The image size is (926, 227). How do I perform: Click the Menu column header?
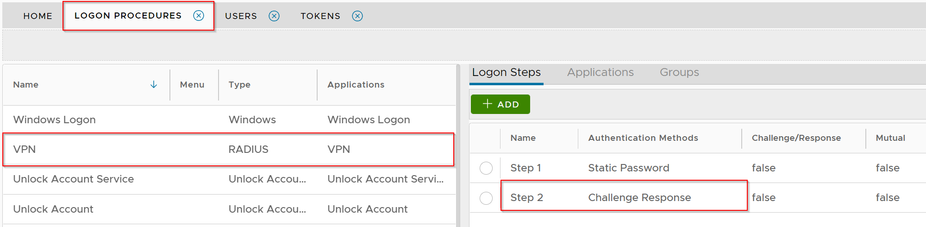[192, 85]
